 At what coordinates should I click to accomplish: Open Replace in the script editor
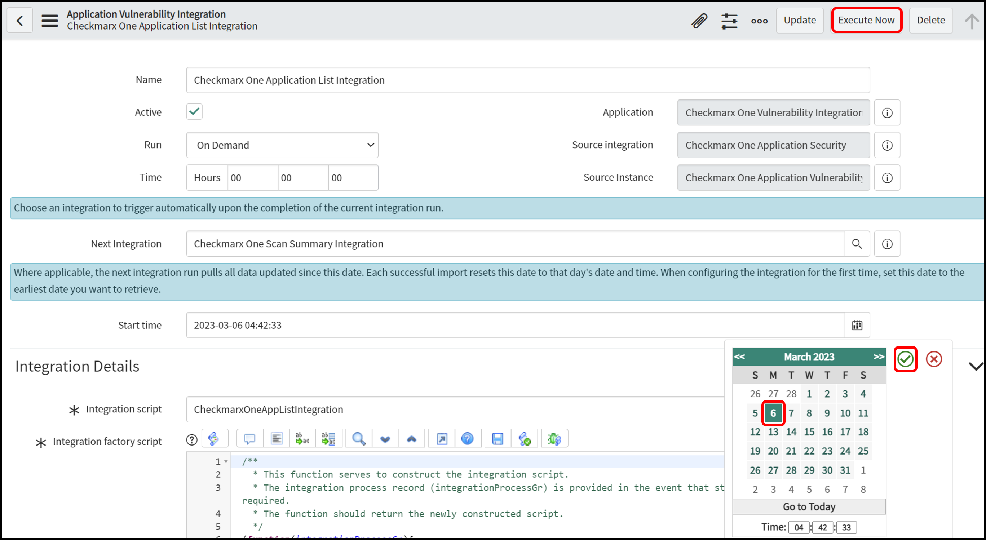(302, 438)
